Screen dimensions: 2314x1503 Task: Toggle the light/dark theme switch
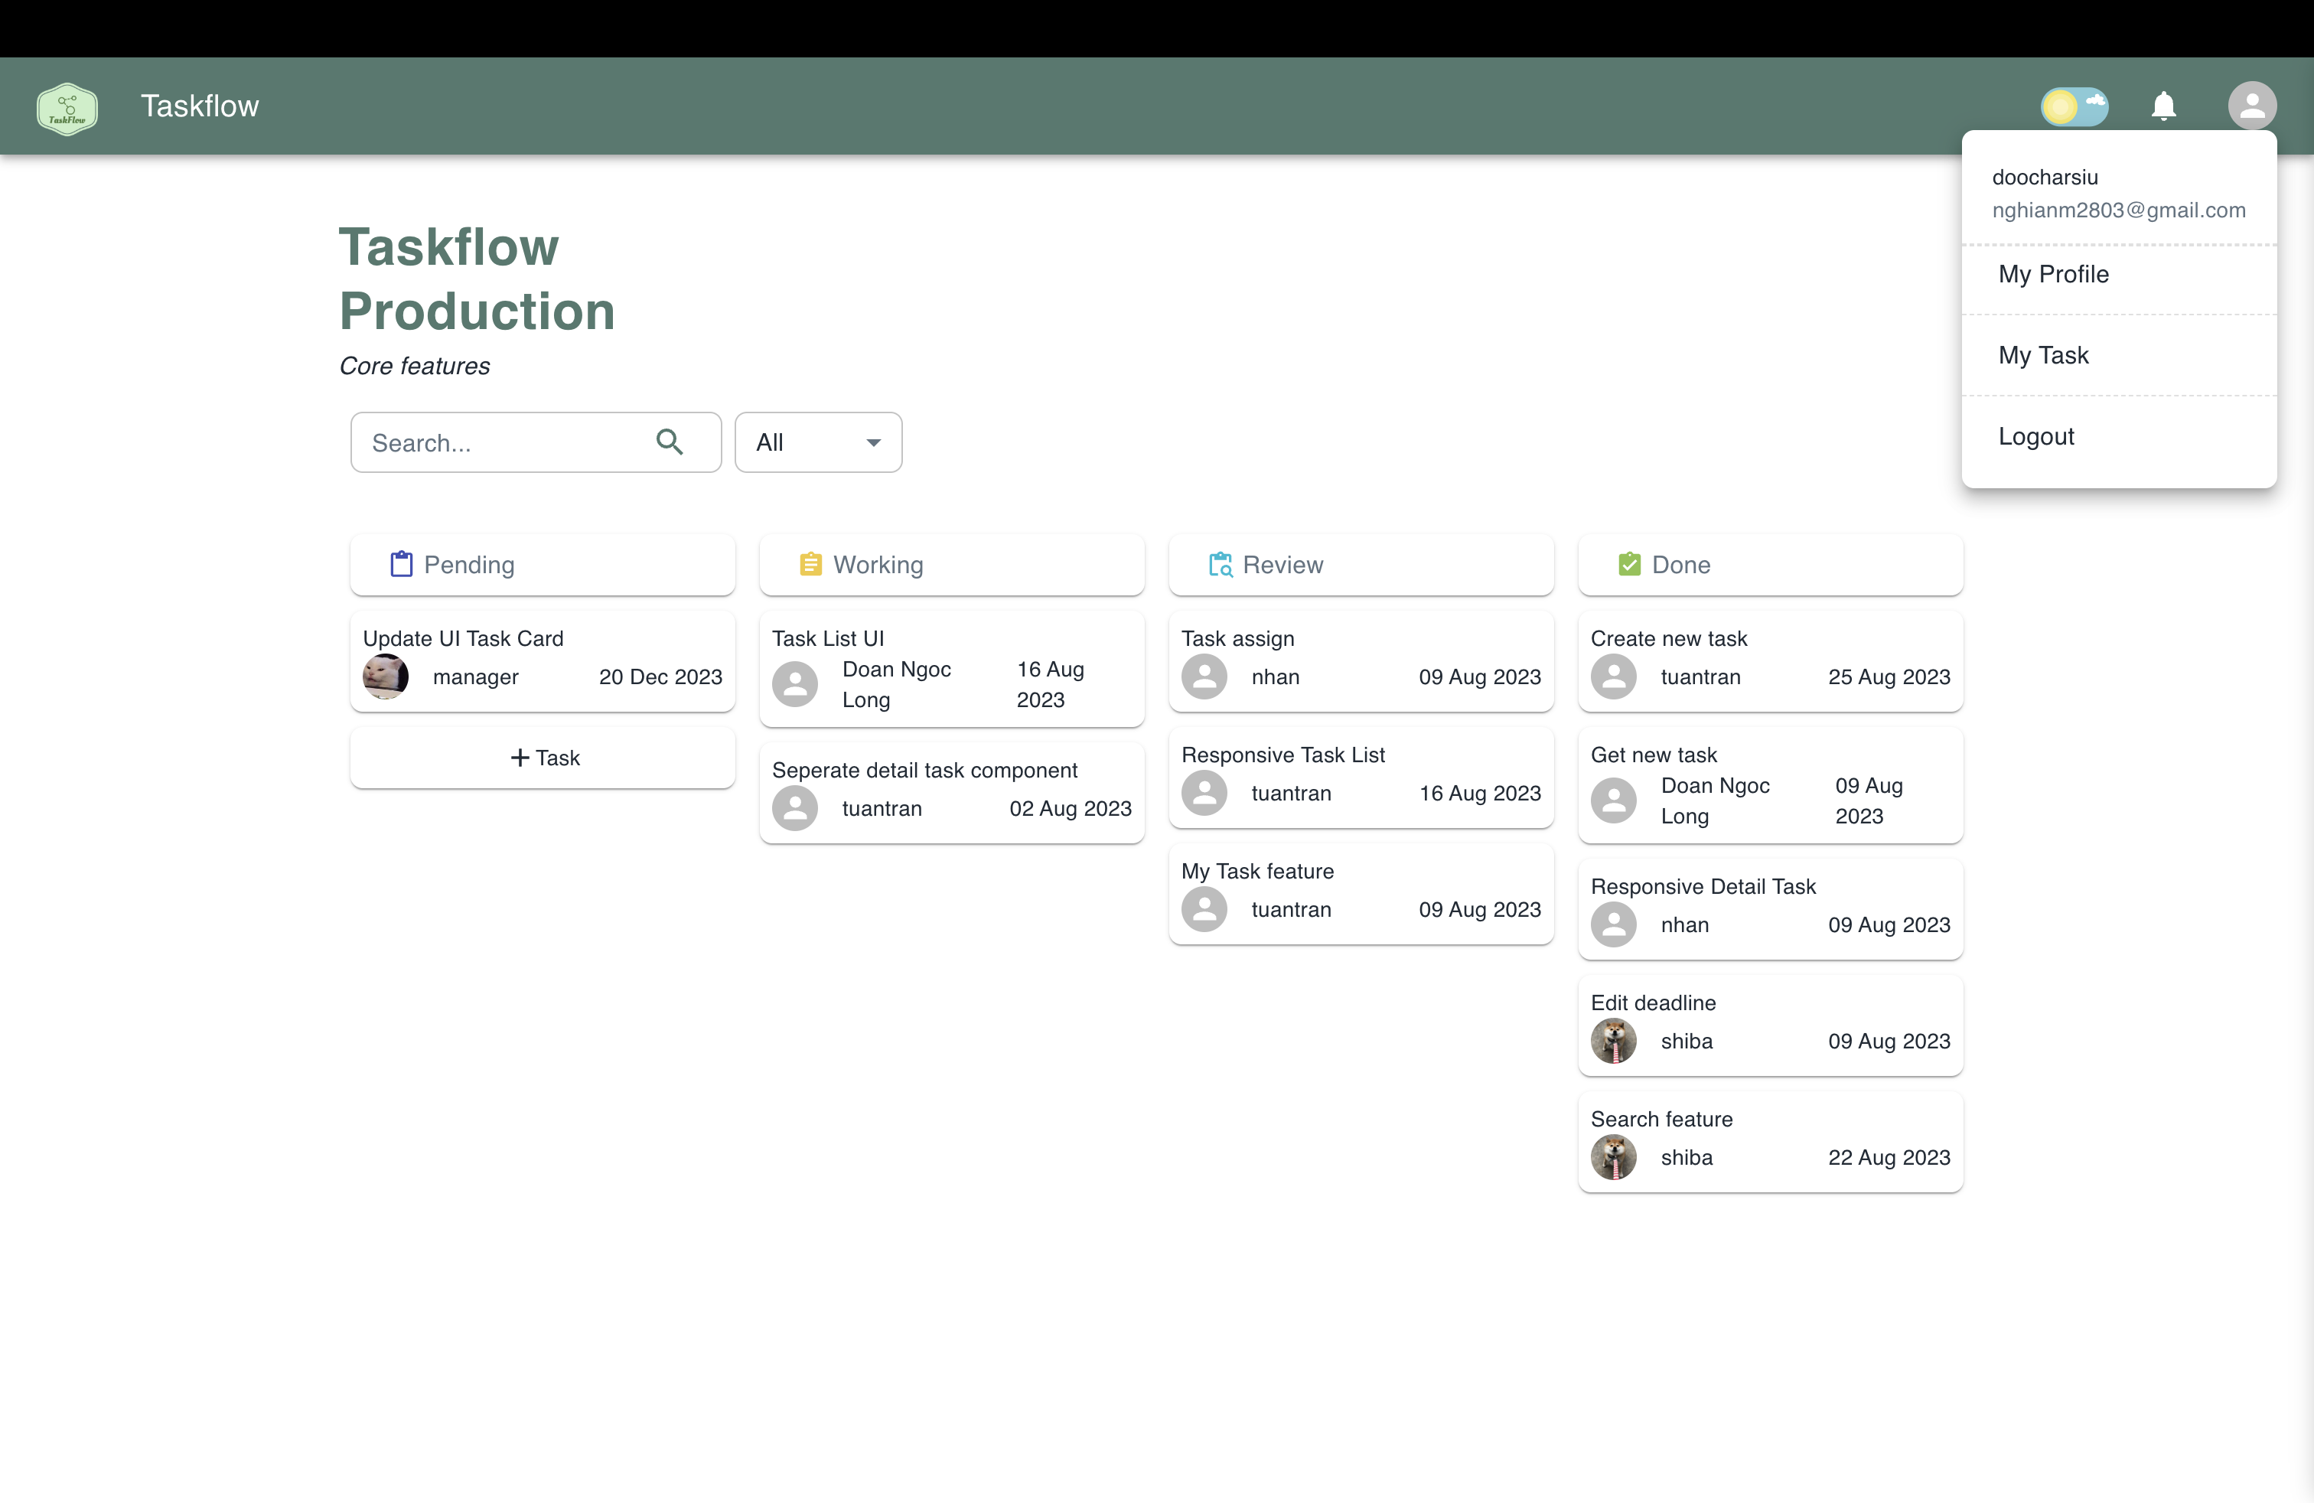2074,106
